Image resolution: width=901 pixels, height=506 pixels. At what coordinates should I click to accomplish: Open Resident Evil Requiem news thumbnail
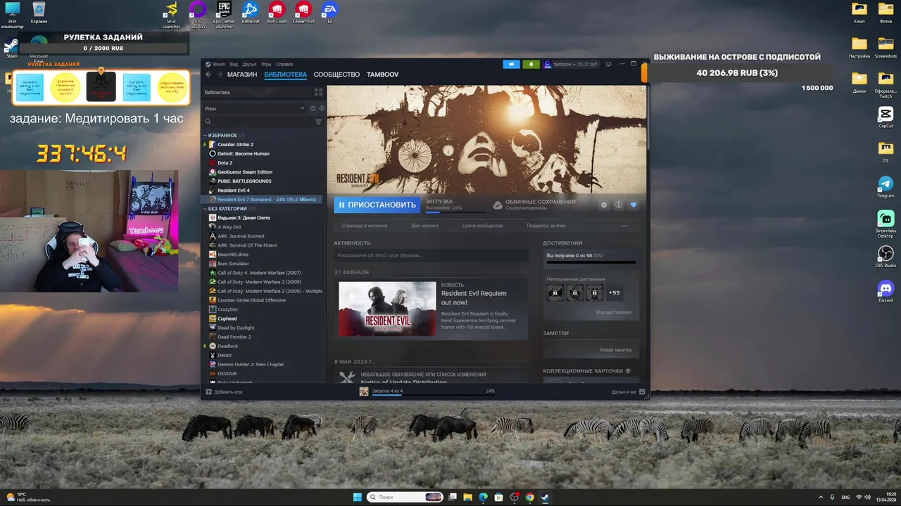click(387, 309)
